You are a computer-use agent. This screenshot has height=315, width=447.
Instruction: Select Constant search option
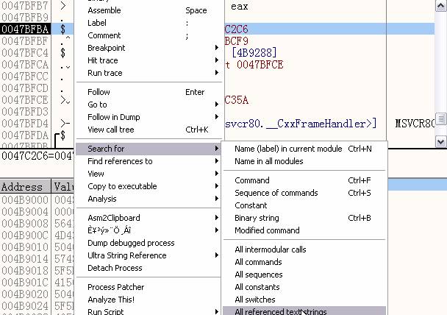[x=304, y=205]
